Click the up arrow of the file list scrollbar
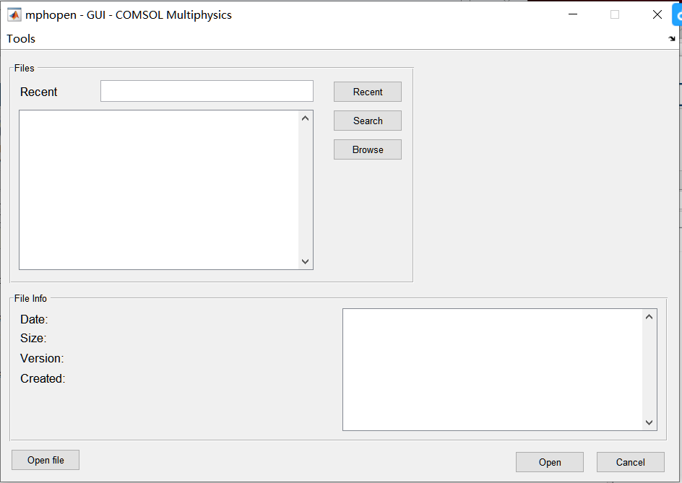 pyautogui.click(x=305, y=117)
